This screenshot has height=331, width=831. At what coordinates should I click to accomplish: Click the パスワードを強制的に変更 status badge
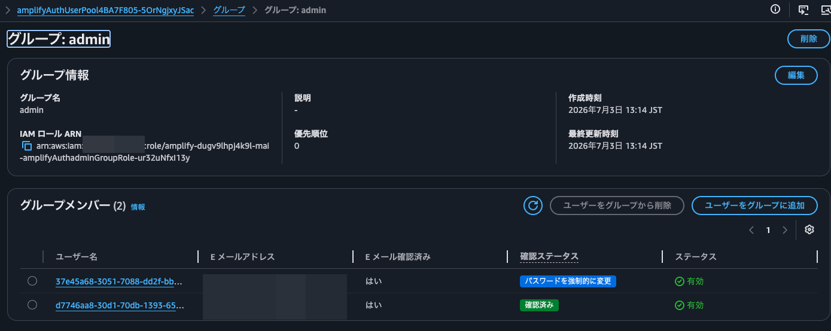click(x=568, y=281)
